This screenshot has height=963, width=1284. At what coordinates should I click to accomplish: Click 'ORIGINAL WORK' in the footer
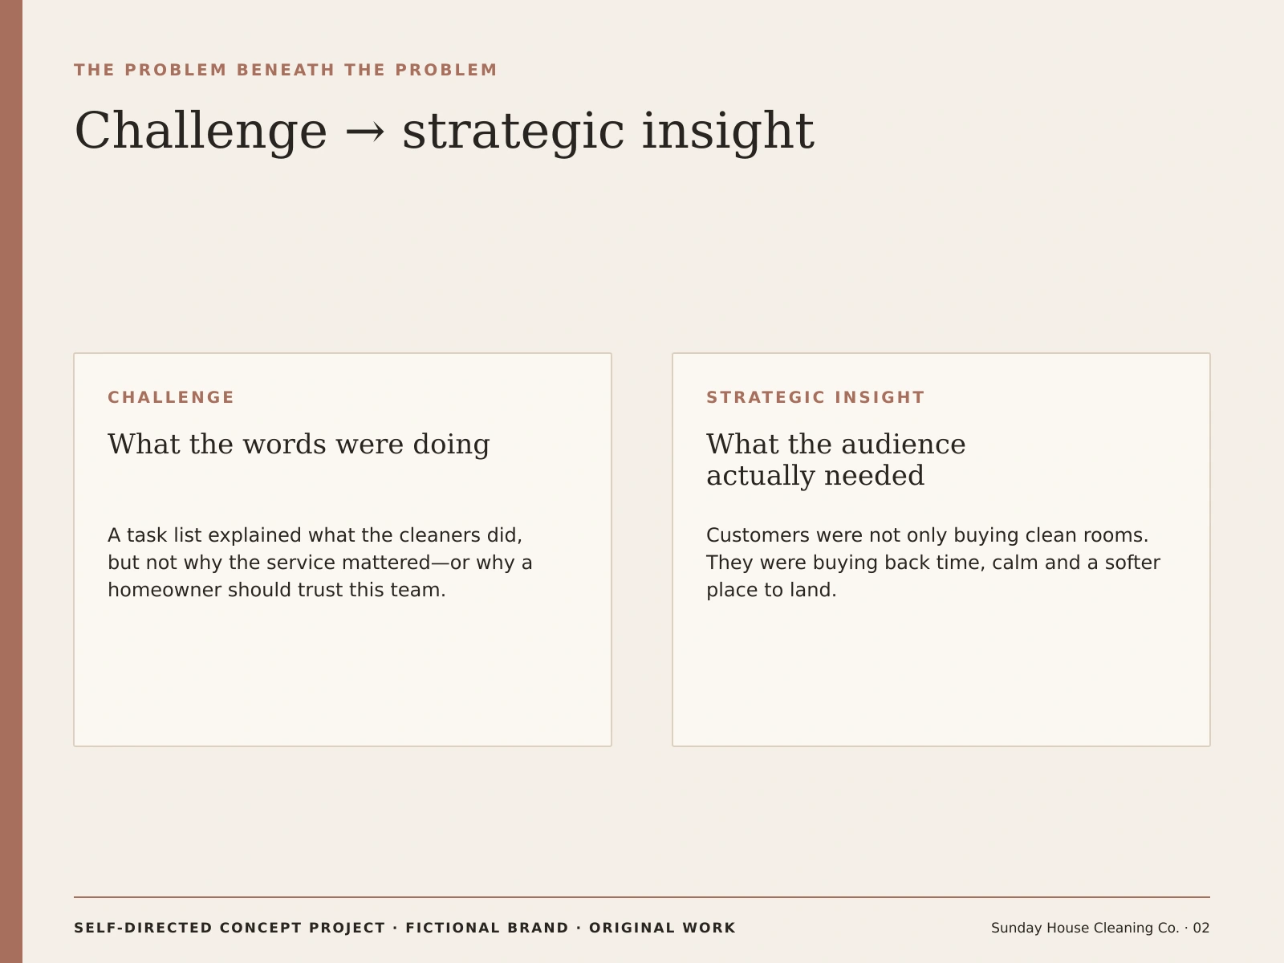pos(662,928)
